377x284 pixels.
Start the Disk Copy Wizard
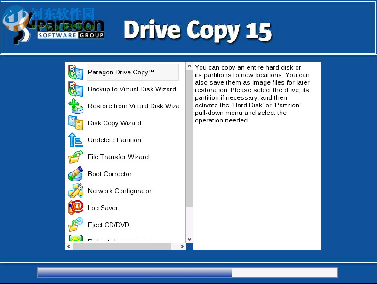114,123
